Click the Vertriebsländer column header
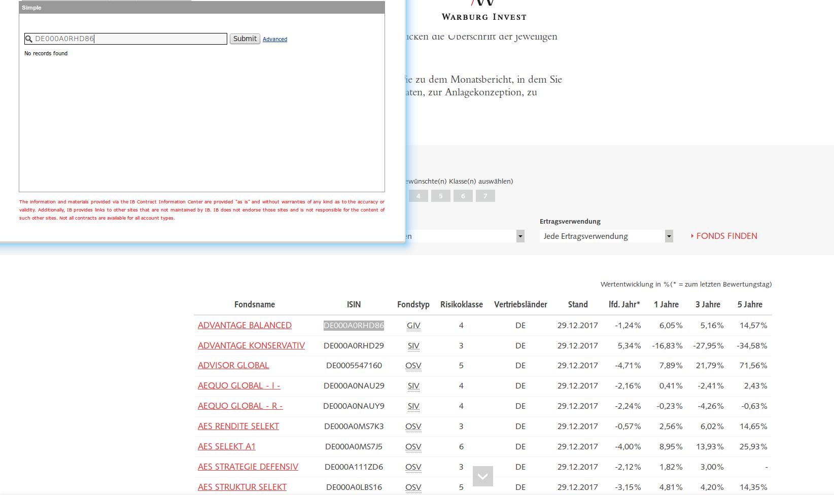The width and height of the screenshot is (834, 495). tap(520, 304)
